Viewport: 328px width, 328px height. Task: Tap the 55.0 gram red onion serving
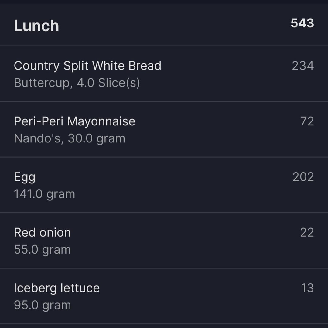click(x=42, y=250)
